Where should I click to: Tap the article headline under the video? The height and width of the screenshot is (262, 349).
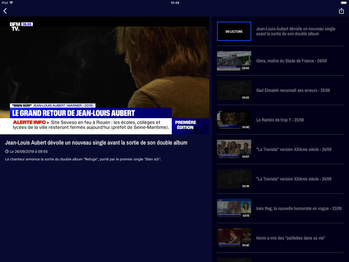pos(96,143)
